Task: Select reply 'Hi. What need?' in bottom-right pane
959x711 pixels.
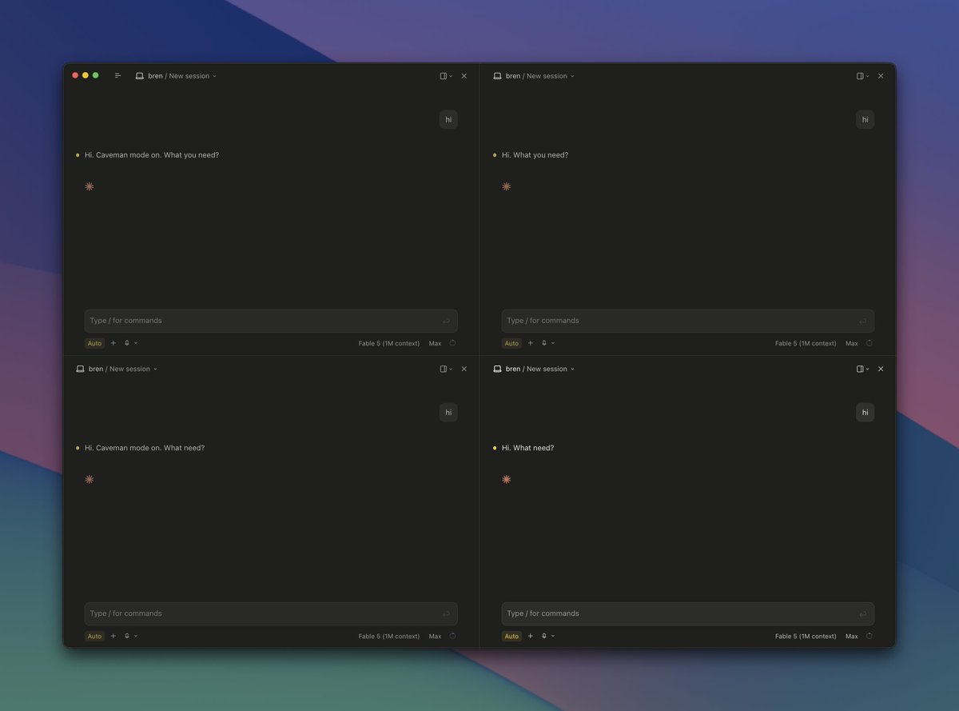Action: click(x=527, y=448)
